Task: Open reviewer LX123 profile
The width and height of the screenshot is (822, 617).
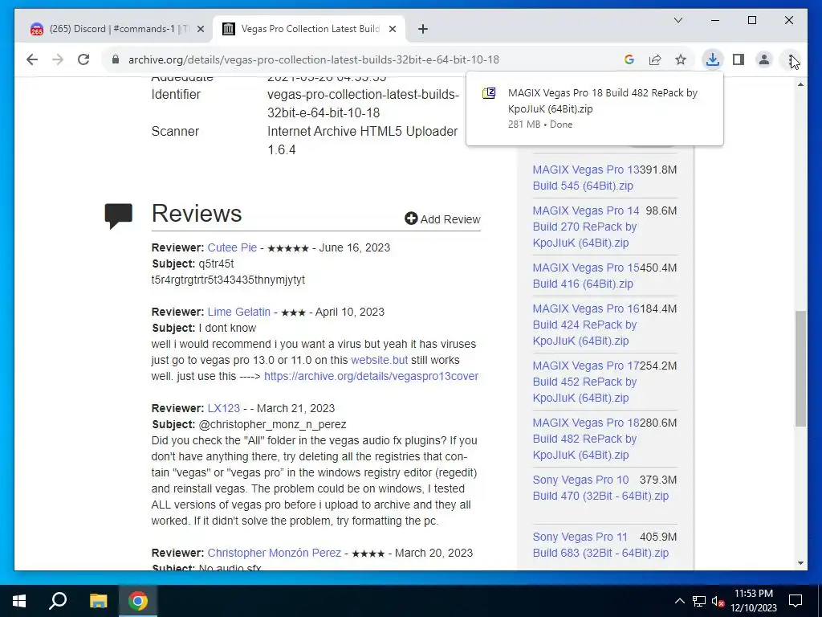Action: (224, 408)
